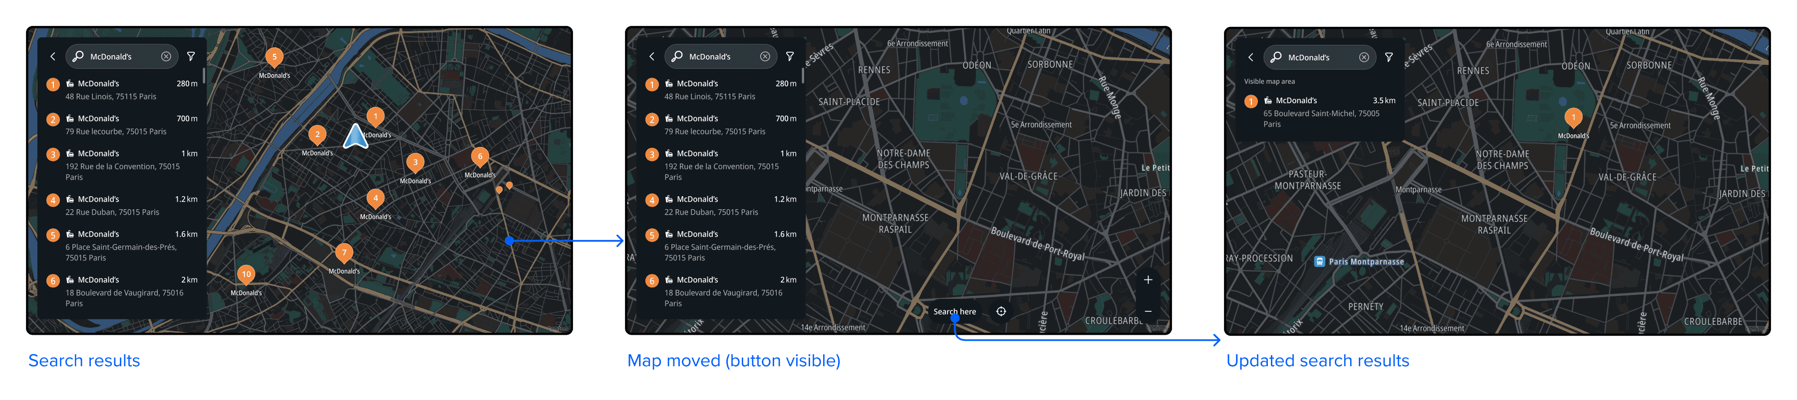1797x400 pixels.
Task: Open filter options in the middle panel
Action: tap(790, 56)
